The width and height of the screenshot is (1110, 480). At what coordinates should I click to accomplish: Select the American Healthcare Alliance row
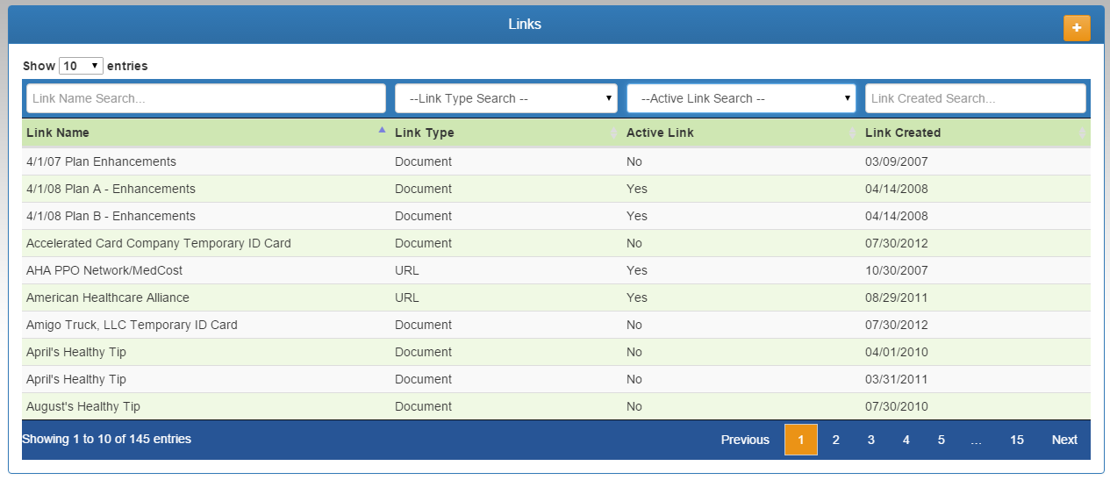[x=556, y=297]
